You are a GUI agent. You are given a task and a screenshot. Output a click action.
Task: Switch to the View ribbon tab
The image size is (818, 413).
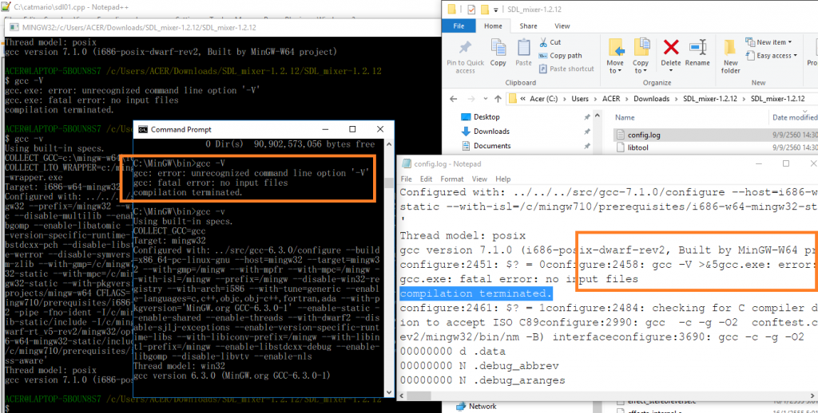(x=562, y=26)
